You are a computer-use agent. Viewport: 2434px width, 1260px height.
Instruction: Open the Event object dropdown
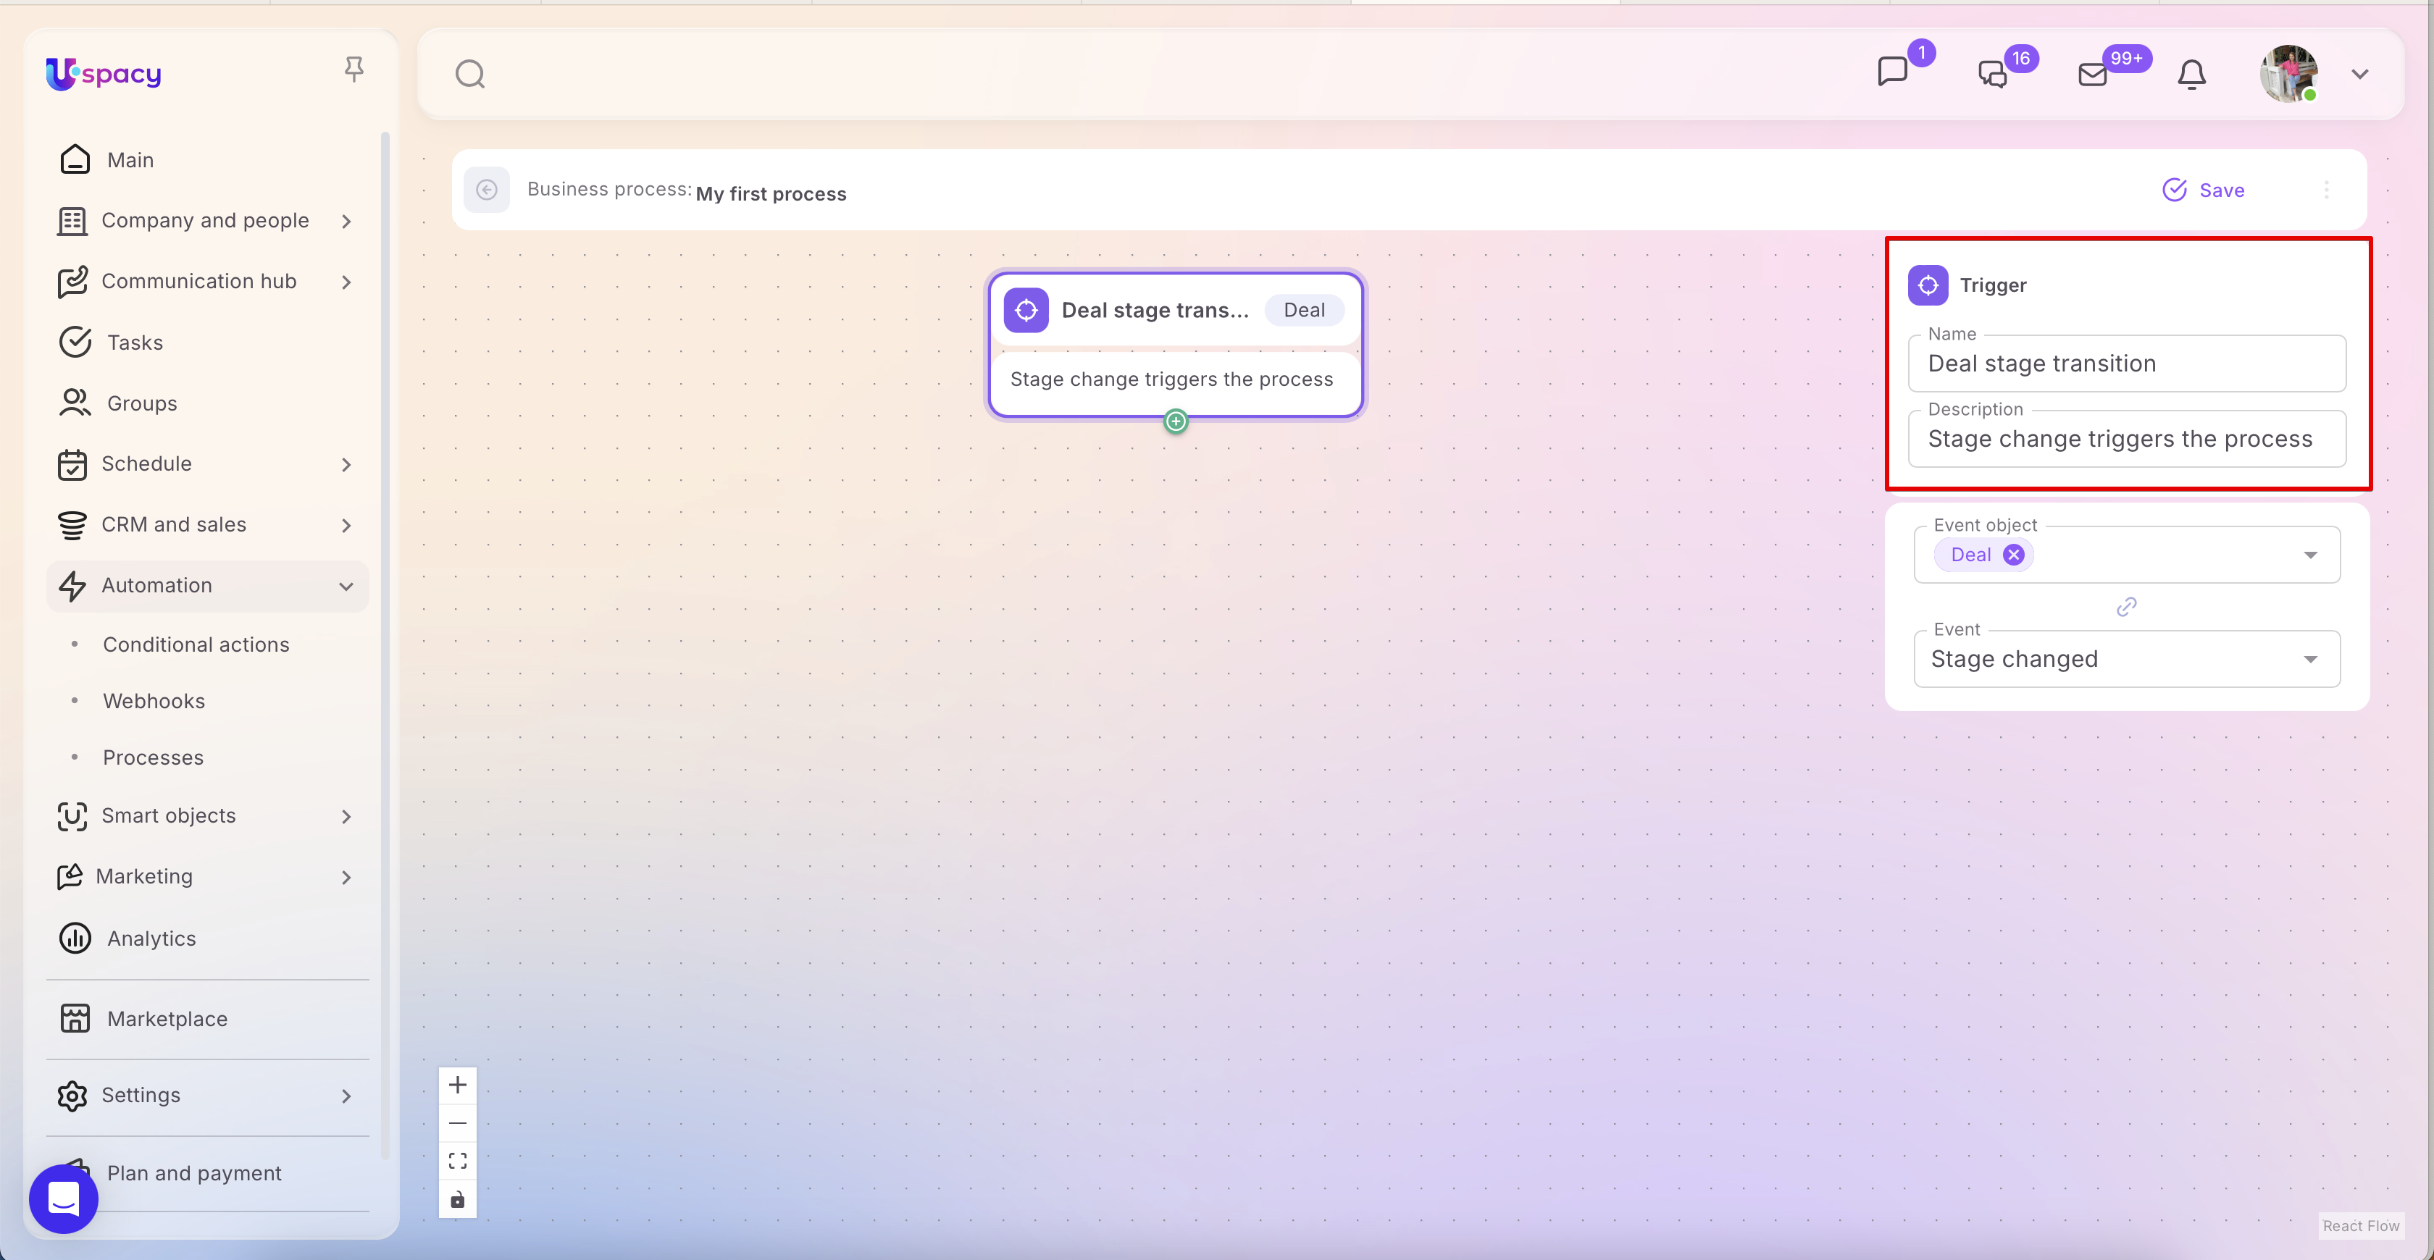(x=2310, y=555)
